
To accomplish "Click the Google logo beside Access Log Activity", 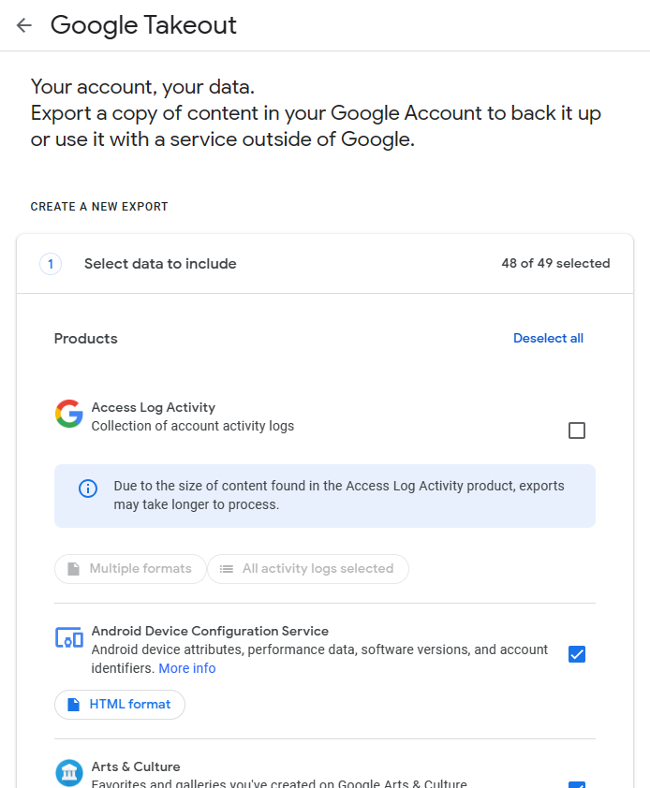I will (69, 414).
